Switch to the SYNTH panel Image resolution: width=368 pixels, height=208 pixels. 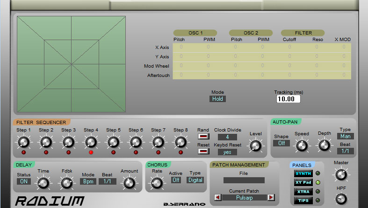(x=303, y=173)
